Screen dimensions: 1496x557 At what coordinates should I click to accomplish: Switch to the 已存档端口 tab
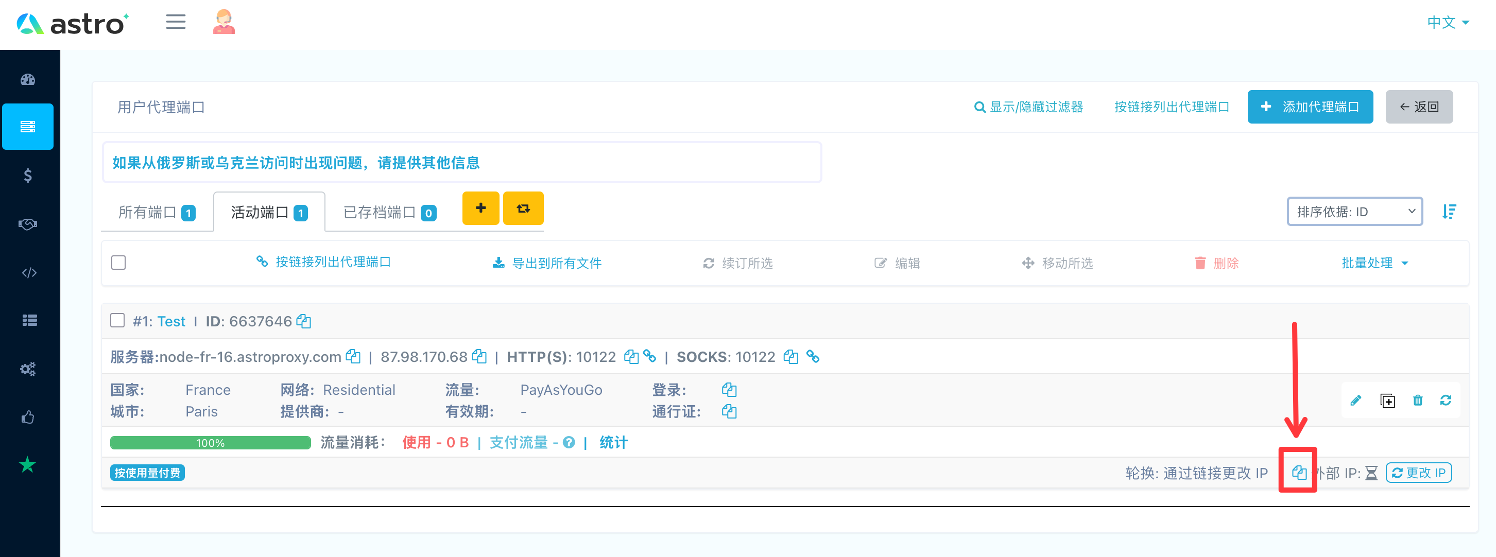(x=390, y=212)
